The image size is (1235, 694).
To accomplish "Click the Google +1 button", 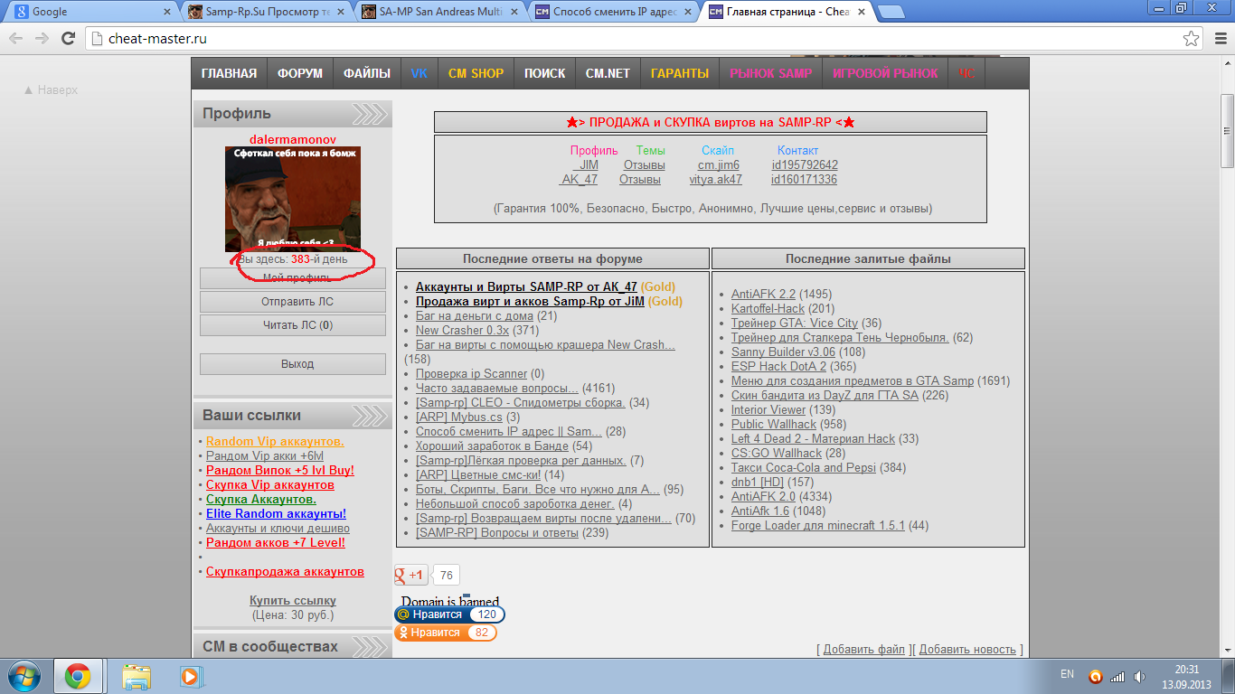I will tap(411, 575).
